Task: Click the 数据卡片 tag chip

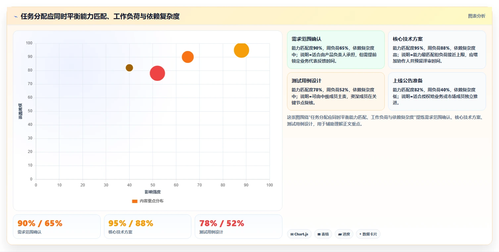Action: pos(368,234)
